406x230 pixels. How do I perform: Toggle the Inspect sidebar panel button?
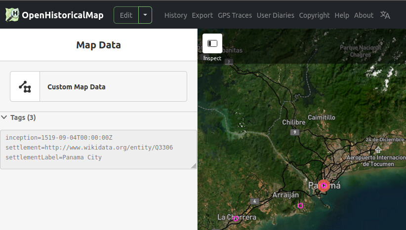212,43
